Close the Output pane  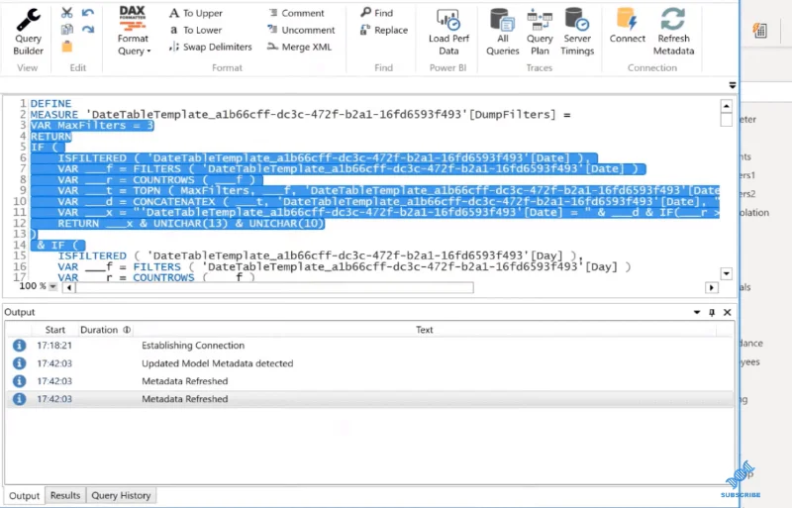tap(728, 312)
